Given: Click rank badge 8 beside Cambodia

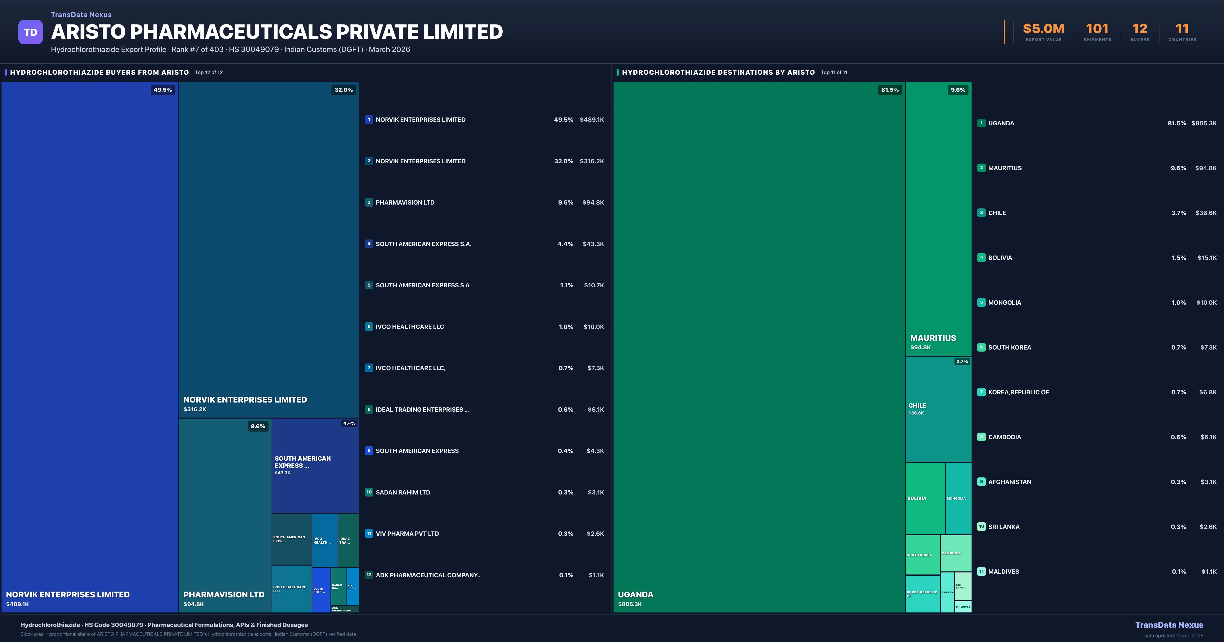Looking at the screenshot, I should coord(981,437).
